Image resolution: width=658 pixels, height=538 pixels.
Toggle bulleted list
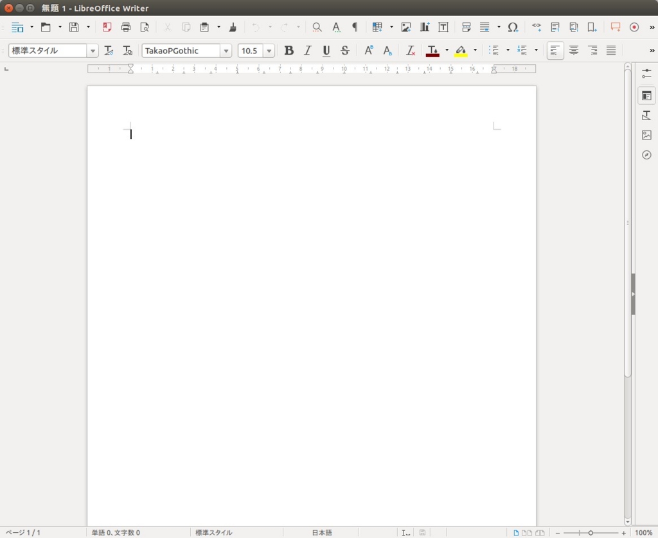click(494, 51)
